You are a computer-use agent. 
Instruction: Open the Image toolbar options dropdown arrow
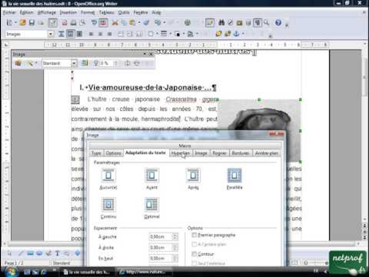pyautogui.click(x=145, y=54)
